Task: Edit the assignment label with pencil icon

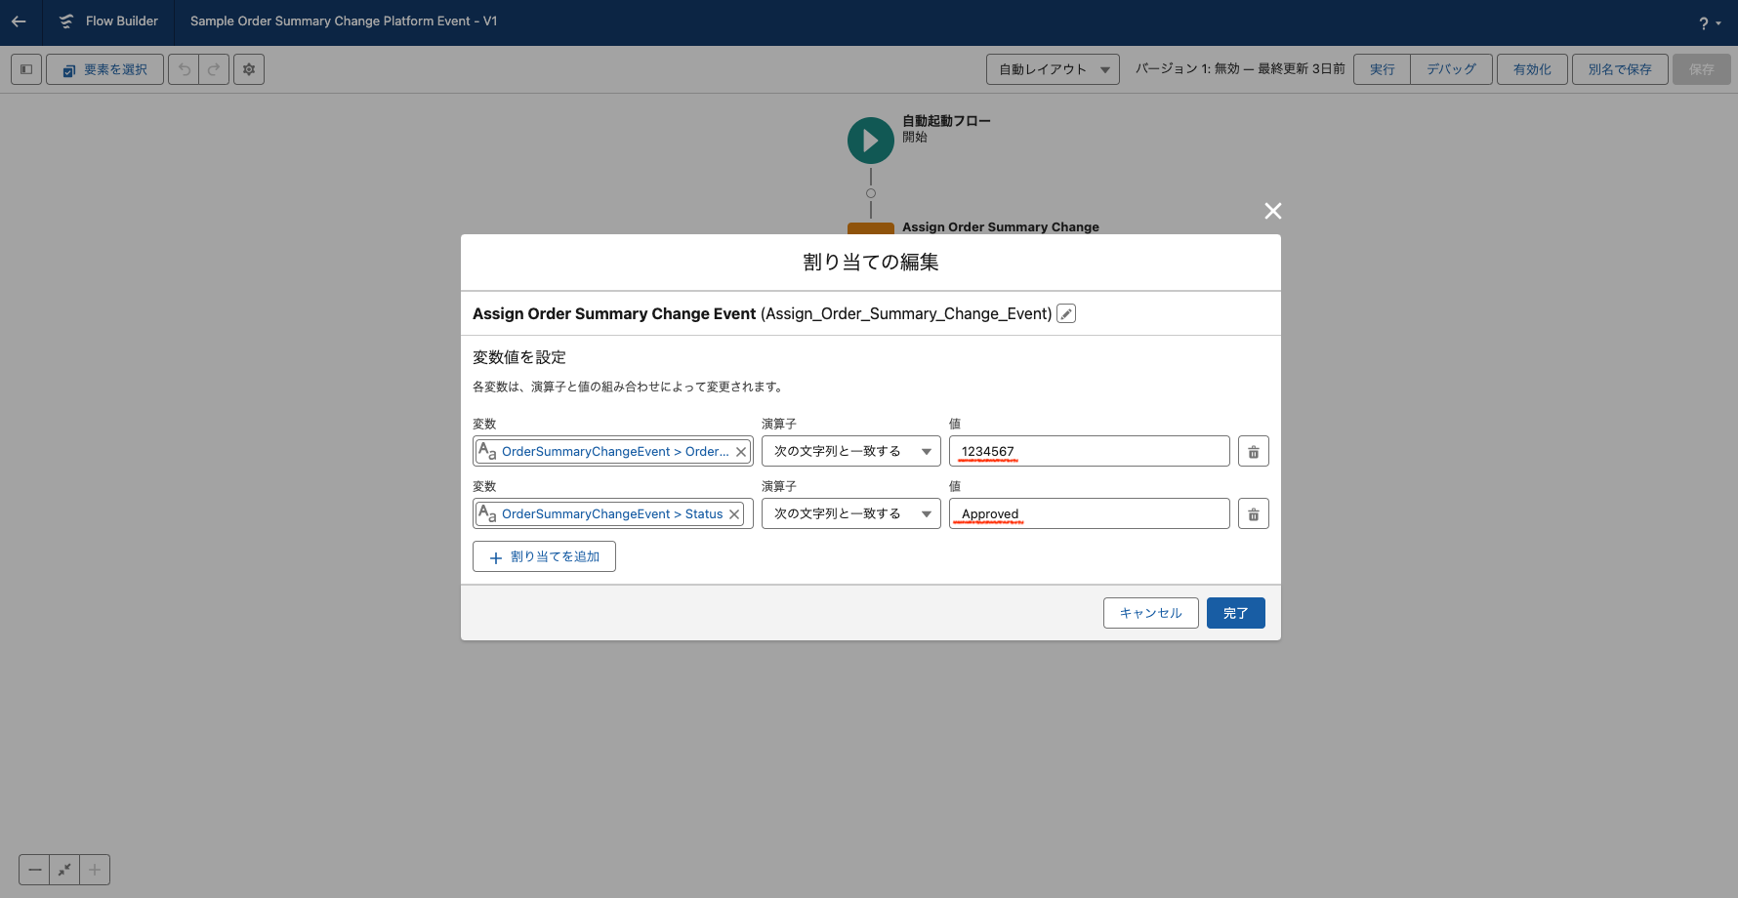Action: click(x=1066, y=313)
